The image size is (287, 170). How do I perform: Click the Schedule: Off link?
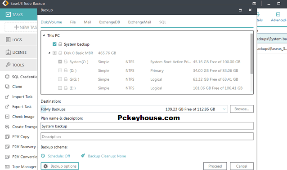point(59,156)
